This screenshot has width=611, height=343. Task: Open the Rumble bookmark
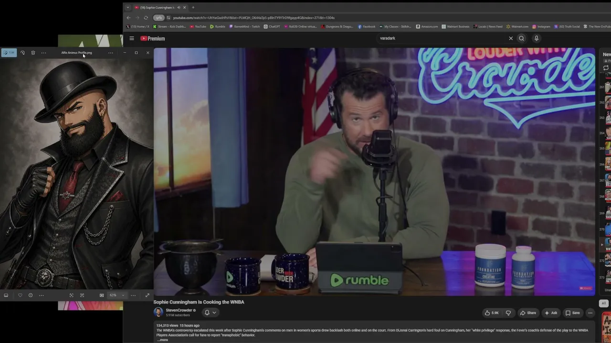coord(218,27)
